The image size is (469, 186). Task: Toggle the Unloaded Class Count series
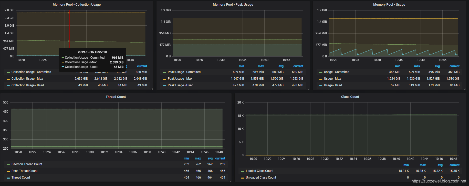point(261,178)
